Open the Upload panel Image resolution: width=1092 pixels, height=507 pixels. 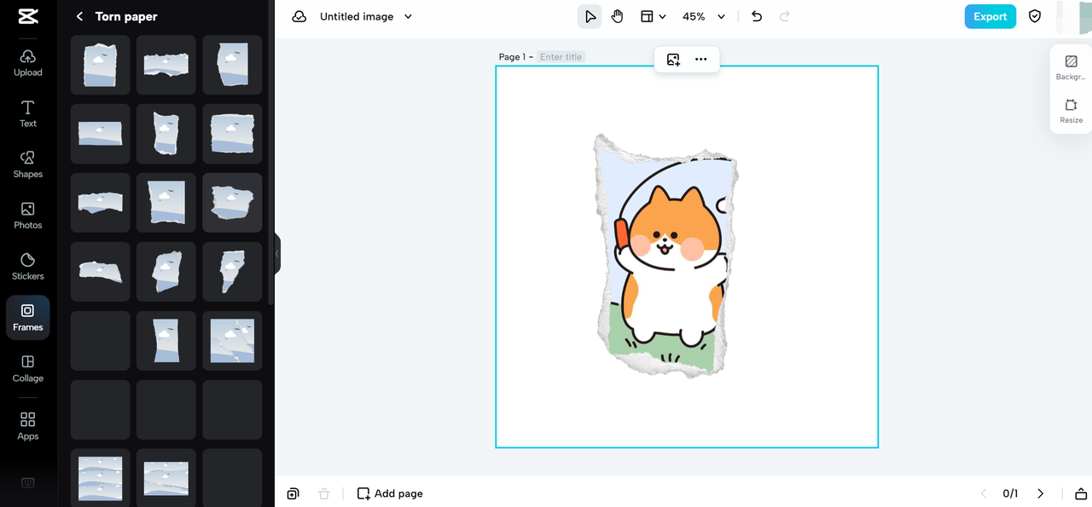click(28, 63)
